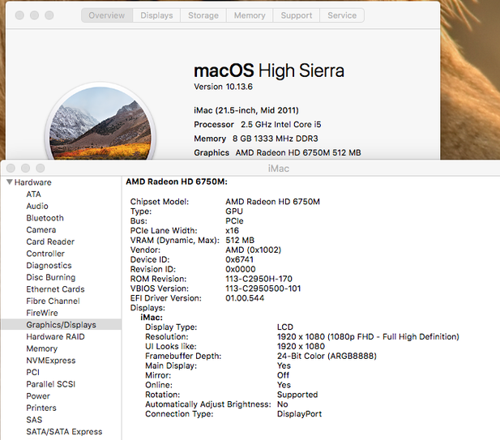Select Controller in the sidebar

click(x=45, y=254)
